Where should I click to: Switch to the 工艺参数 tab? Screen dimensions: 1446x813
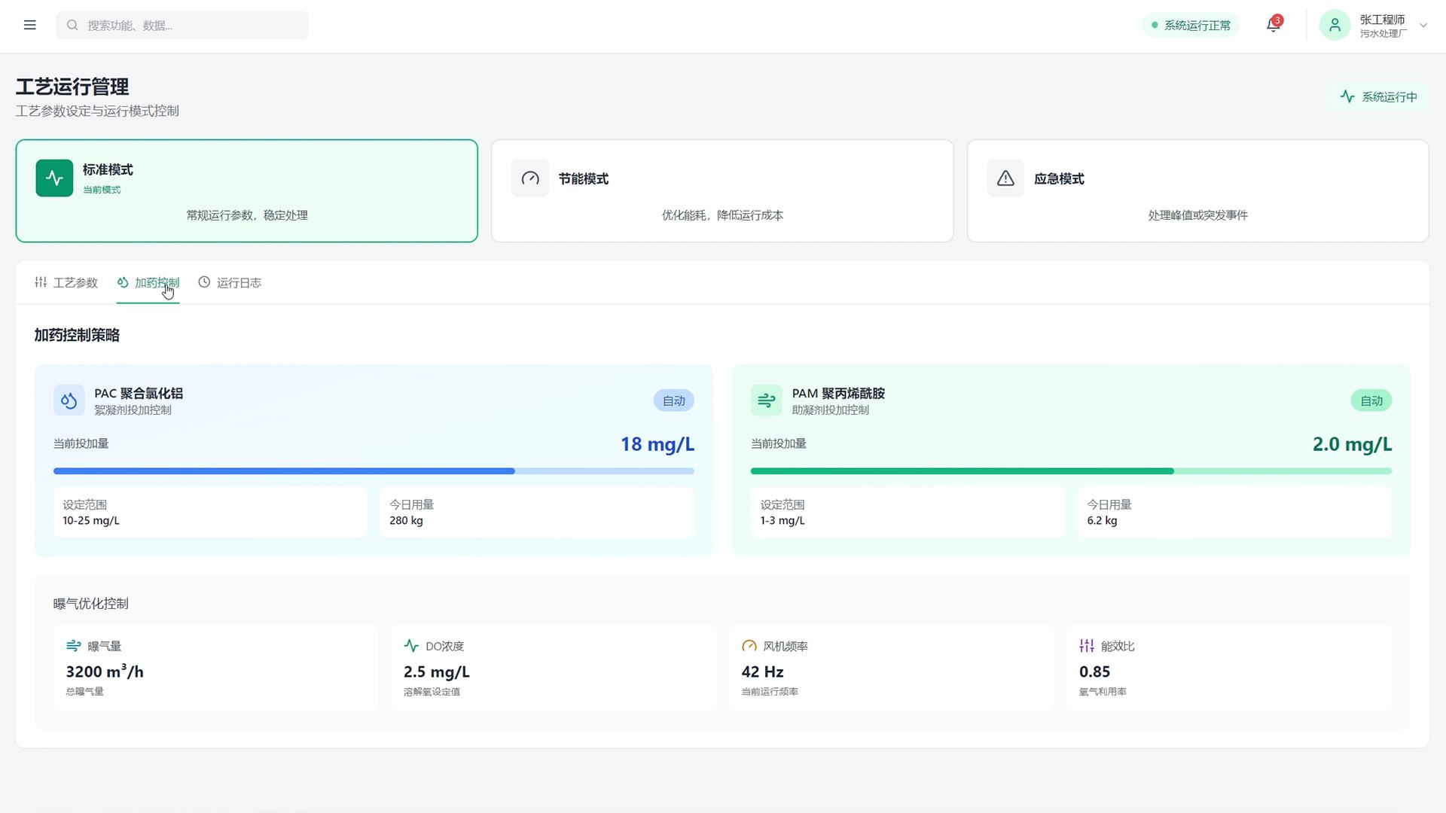pyautogui.click(x=66, y=283)
